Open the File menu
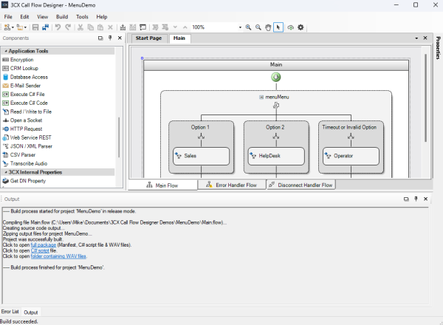This screenshot has height=325, width=443. point(8,17)
